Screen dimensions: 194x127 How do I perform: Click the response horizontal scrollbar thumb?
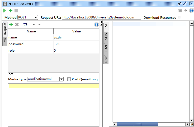click(138, 124)
